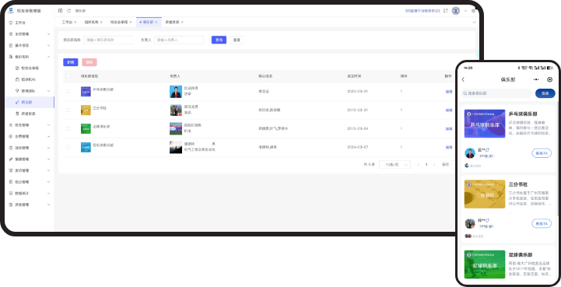Tap 联系TA on the 乒乓球俱乐部 card
The width and height of the screenshot is (561, 287).
(542, 153)
